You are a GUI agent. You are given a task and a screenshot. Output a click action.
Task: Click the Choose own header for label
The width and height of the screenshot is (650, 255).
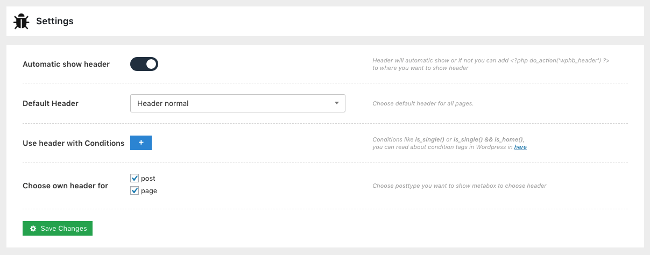(x=65, y=186)
